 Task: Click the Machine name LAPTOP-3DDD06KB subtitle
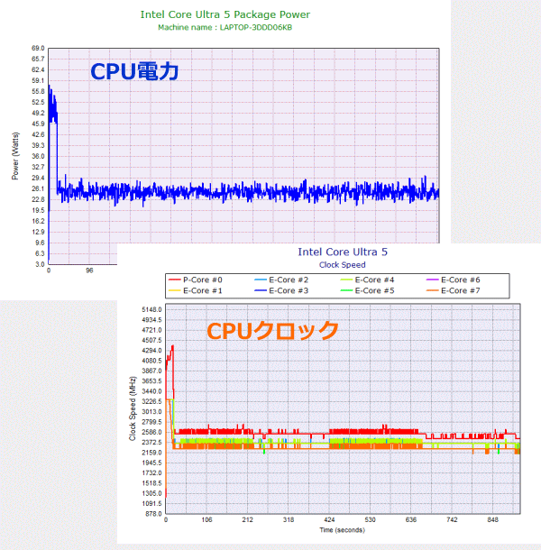(225, 27)
